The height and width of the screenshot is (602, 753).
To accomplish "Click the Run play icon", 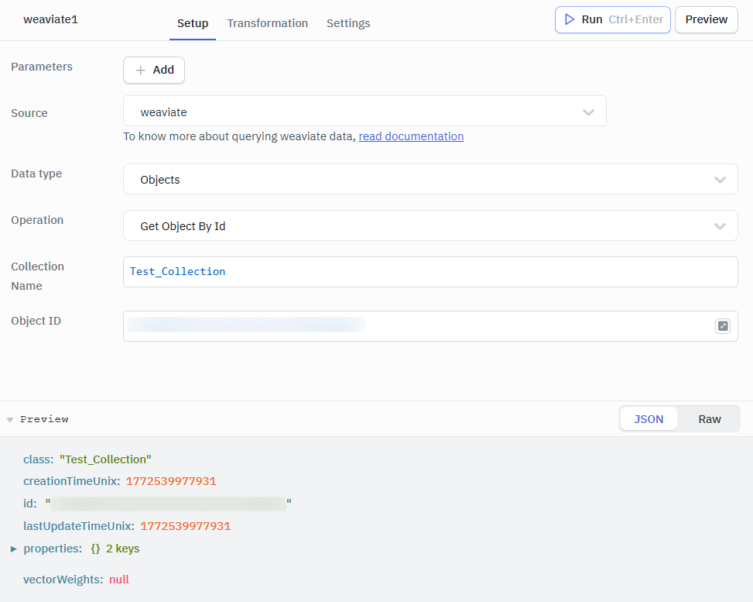I will [x=569, y=19].
